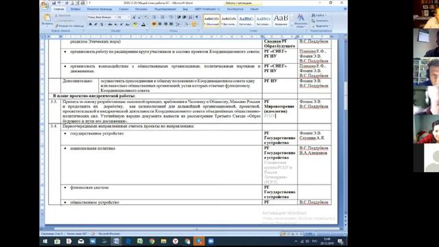Toggle Underline formatting
439x247 pixels.
(x=102, y=25)
